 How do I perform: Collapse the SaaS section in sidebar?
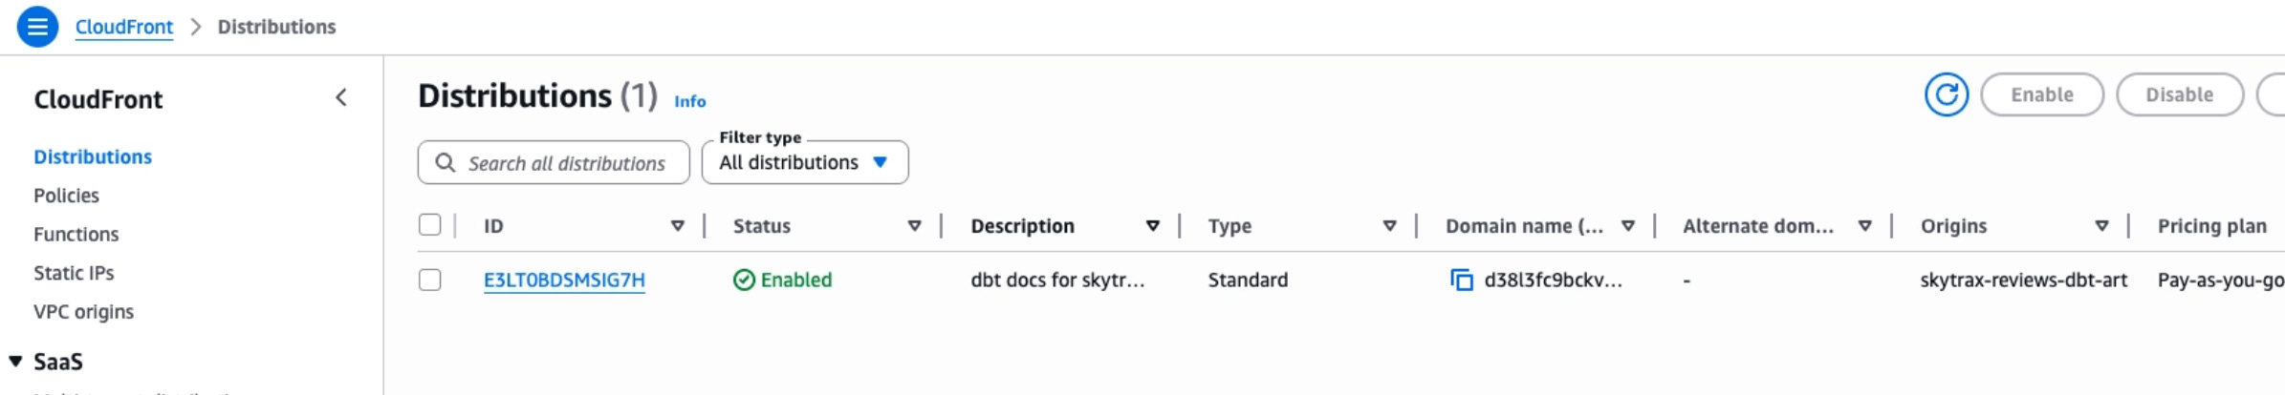point(15,362)
